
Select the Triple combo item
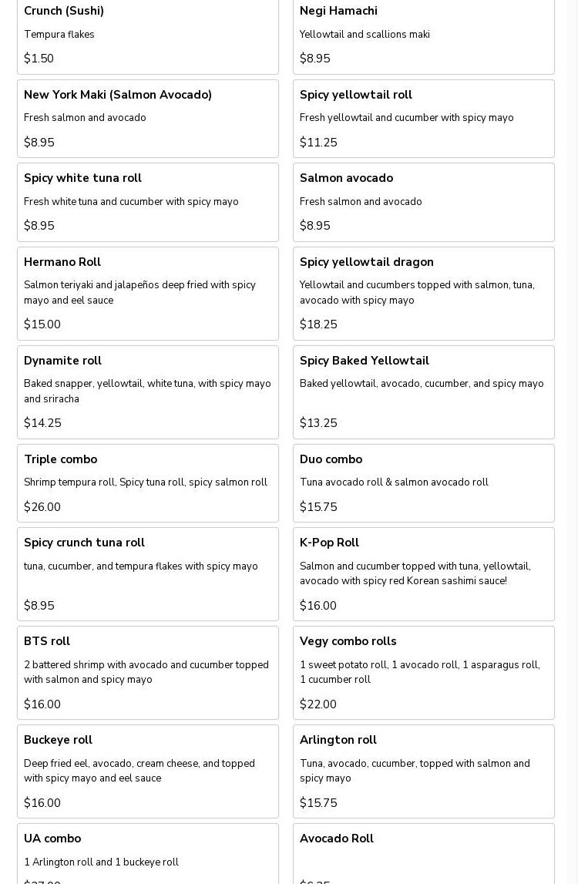point(147,483)
